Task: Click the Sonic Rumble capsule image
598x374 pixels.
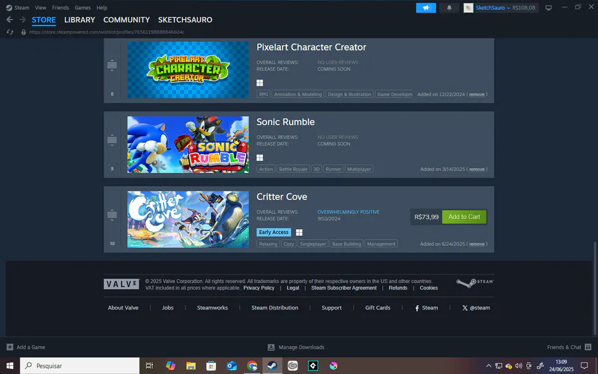Action: (x=188, y=145)
